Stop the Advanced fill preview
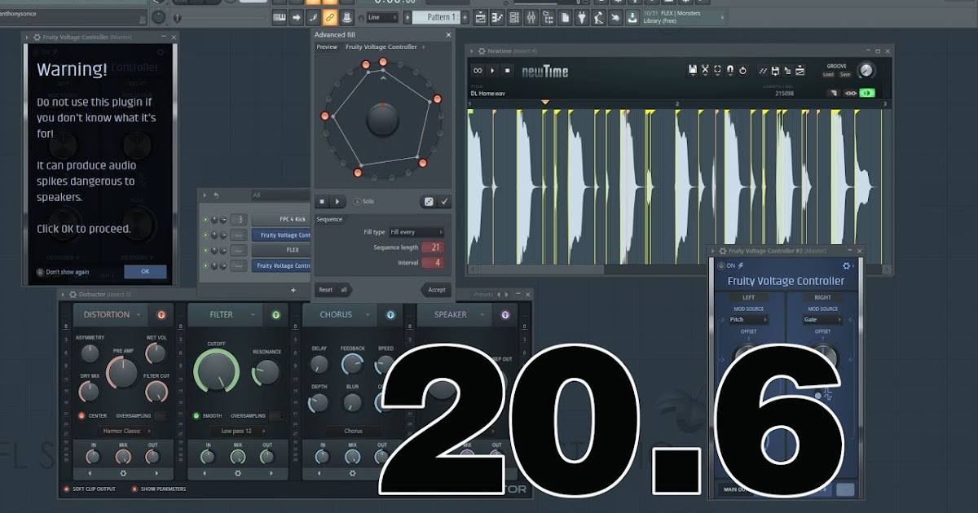Image resolution: width=978 pixels, height=513 pixels. coord(322,201)
